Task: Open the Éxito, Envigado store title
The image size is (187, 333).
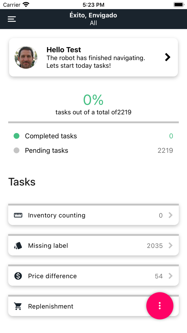Action: pyautogui.click(x=93, y=15)
